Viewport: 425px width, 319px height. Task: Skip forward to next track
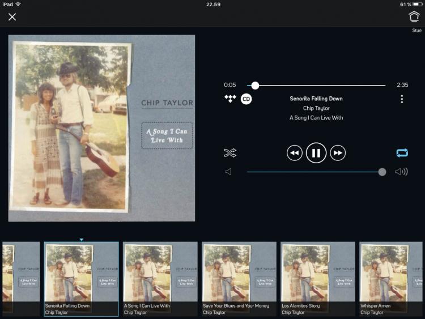(338, 153)
